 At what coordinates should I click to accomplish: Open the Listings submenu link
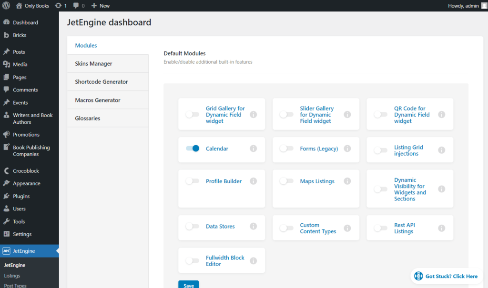click(12, 276)
